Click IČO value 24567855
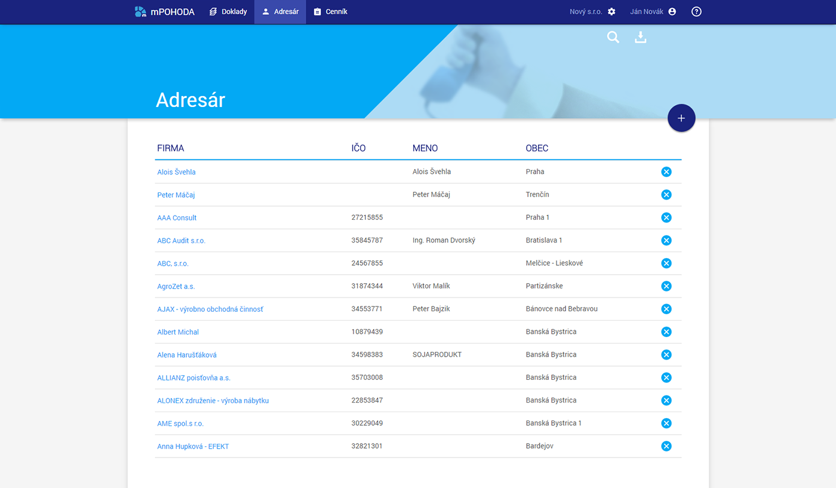 (367, 263)
